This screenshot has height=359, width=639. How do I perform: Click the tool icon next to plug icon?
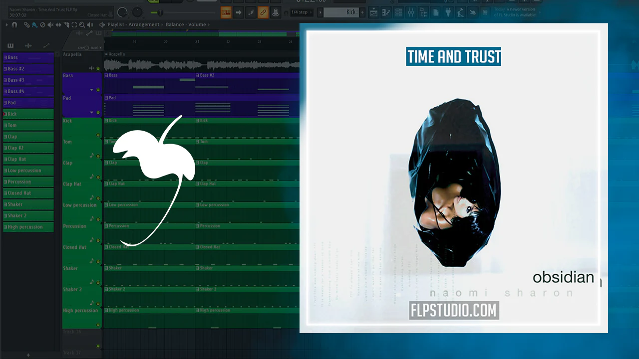tap(460, 12)
